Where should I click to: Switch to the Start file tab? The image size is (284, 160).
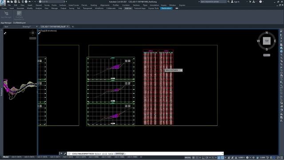click(x=6, y=27)
